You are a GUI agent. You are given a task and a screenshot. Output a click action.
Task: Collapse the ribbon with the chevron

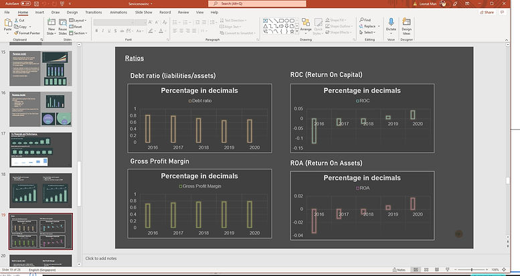(506, 40)
